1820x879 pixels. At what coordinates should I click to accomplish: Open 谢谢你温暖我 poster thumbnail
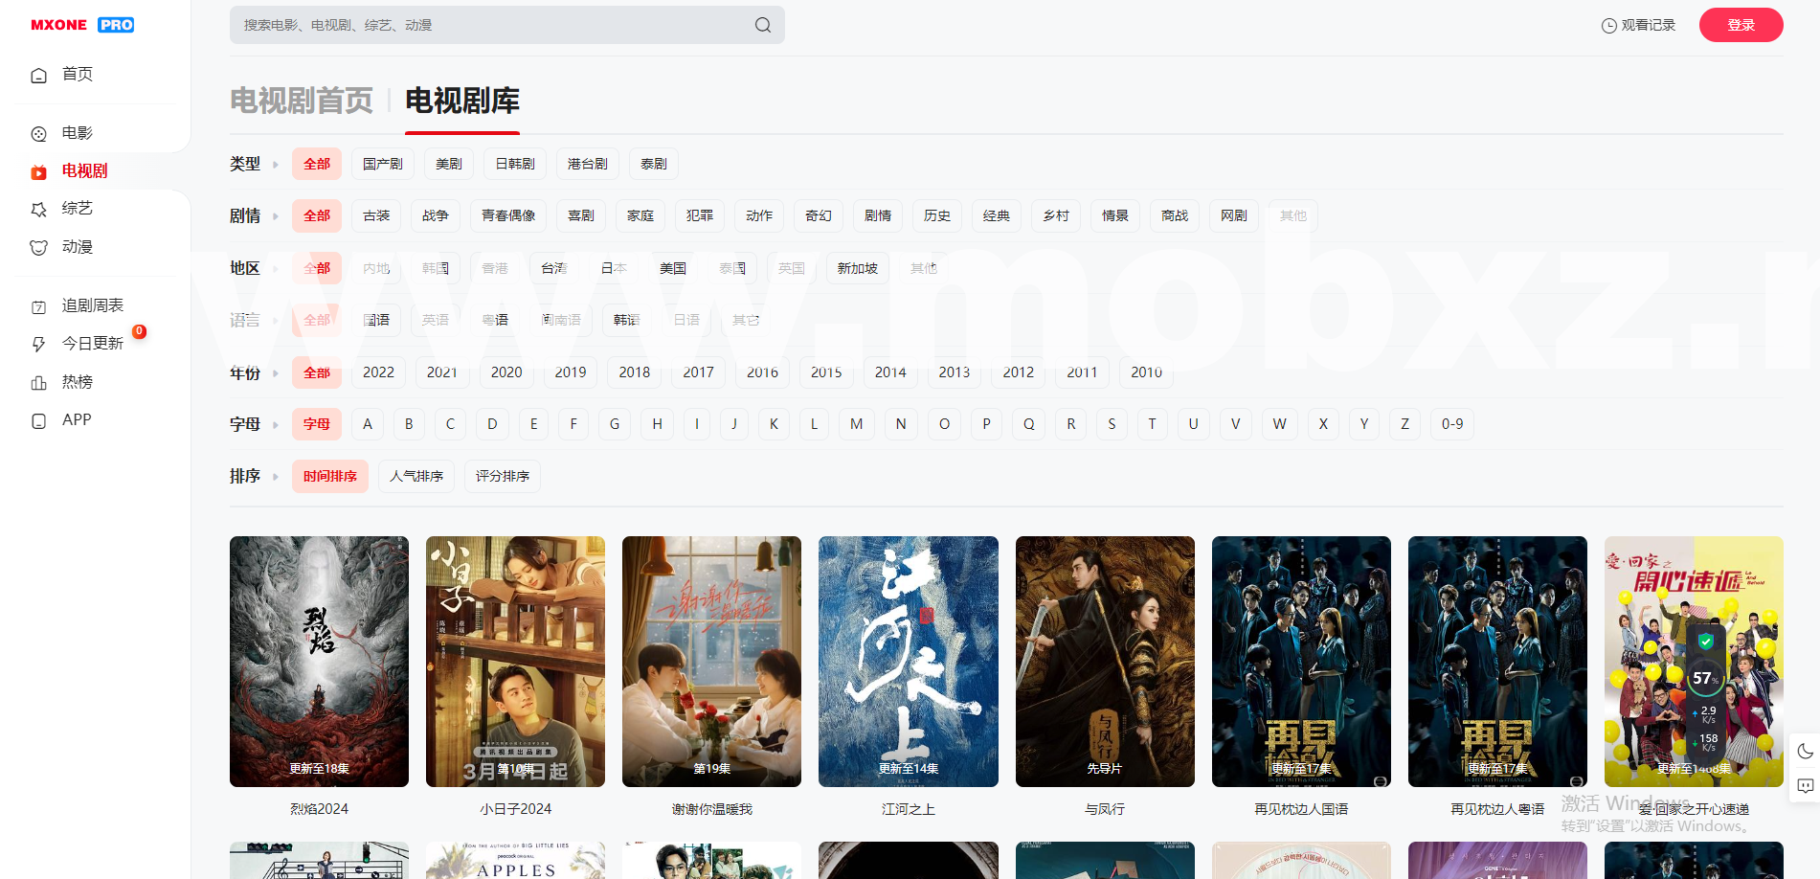point(711,662)
